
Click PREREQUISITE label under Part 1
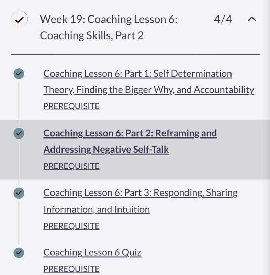[71, 106]
